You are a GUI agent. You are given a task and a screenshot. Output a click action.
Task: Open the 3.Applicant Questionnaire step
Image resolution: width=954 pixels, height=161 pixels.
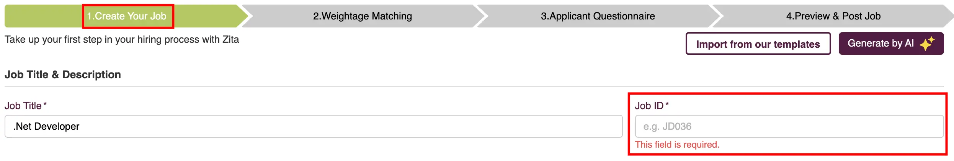click(598, 16)
